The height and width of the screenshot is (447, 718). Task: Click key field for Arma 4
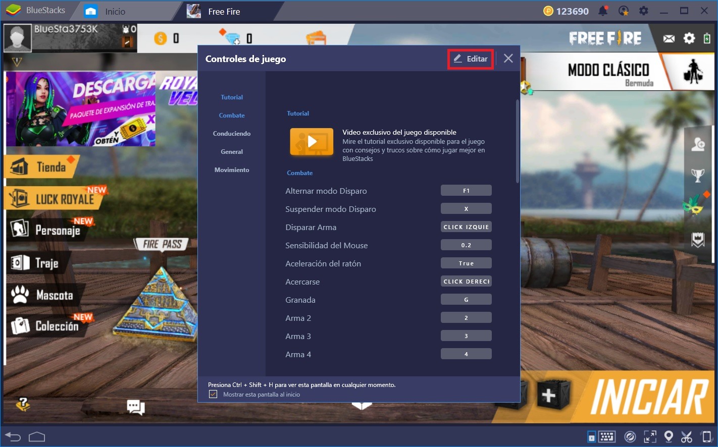466,354
